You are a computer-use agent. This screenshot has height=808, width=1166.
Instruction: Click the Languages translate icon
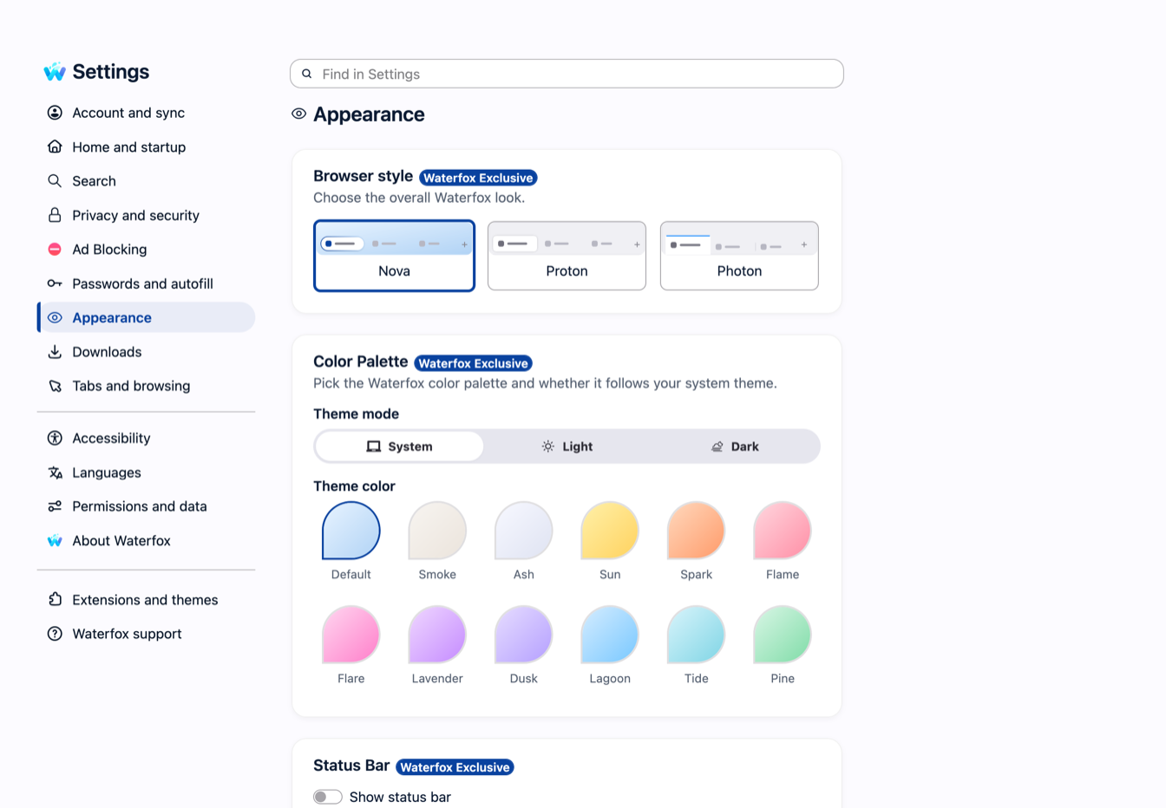[x=55, y=472]
